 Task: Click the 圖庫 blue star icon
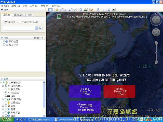pos(8,109)
